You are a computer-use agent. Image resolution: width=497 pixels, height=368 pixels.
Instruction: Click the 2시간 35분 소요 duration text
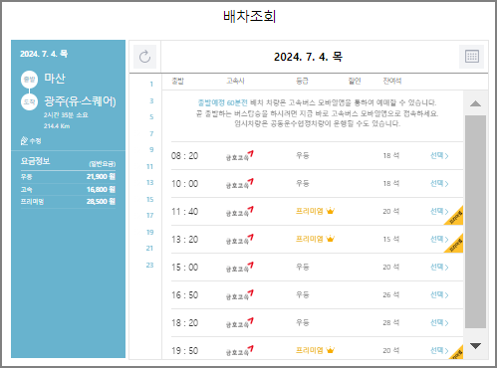[66, 115]
